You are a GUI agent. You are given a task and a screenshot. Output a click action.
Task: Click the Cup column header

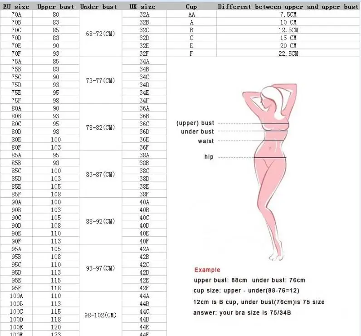pyautogui.click(x=191, y=7)
